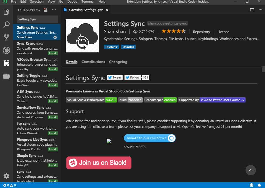Click the extensions search input field
Screen dimensions: 265x188
point(38,19)
